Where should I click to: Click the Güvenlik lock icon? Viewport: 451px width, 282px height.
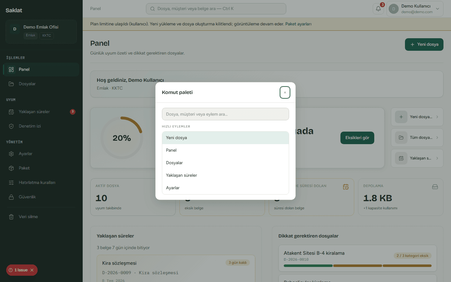(11, 197)
